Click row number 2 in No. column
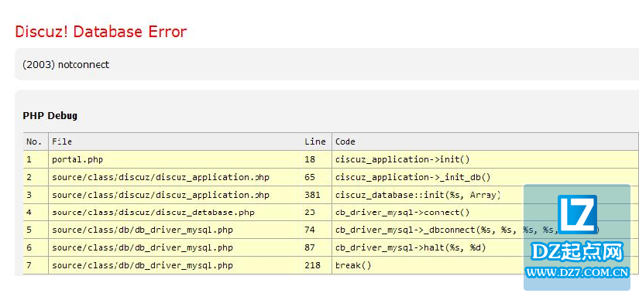The image size is (639, 300). [x=36, y=177]
